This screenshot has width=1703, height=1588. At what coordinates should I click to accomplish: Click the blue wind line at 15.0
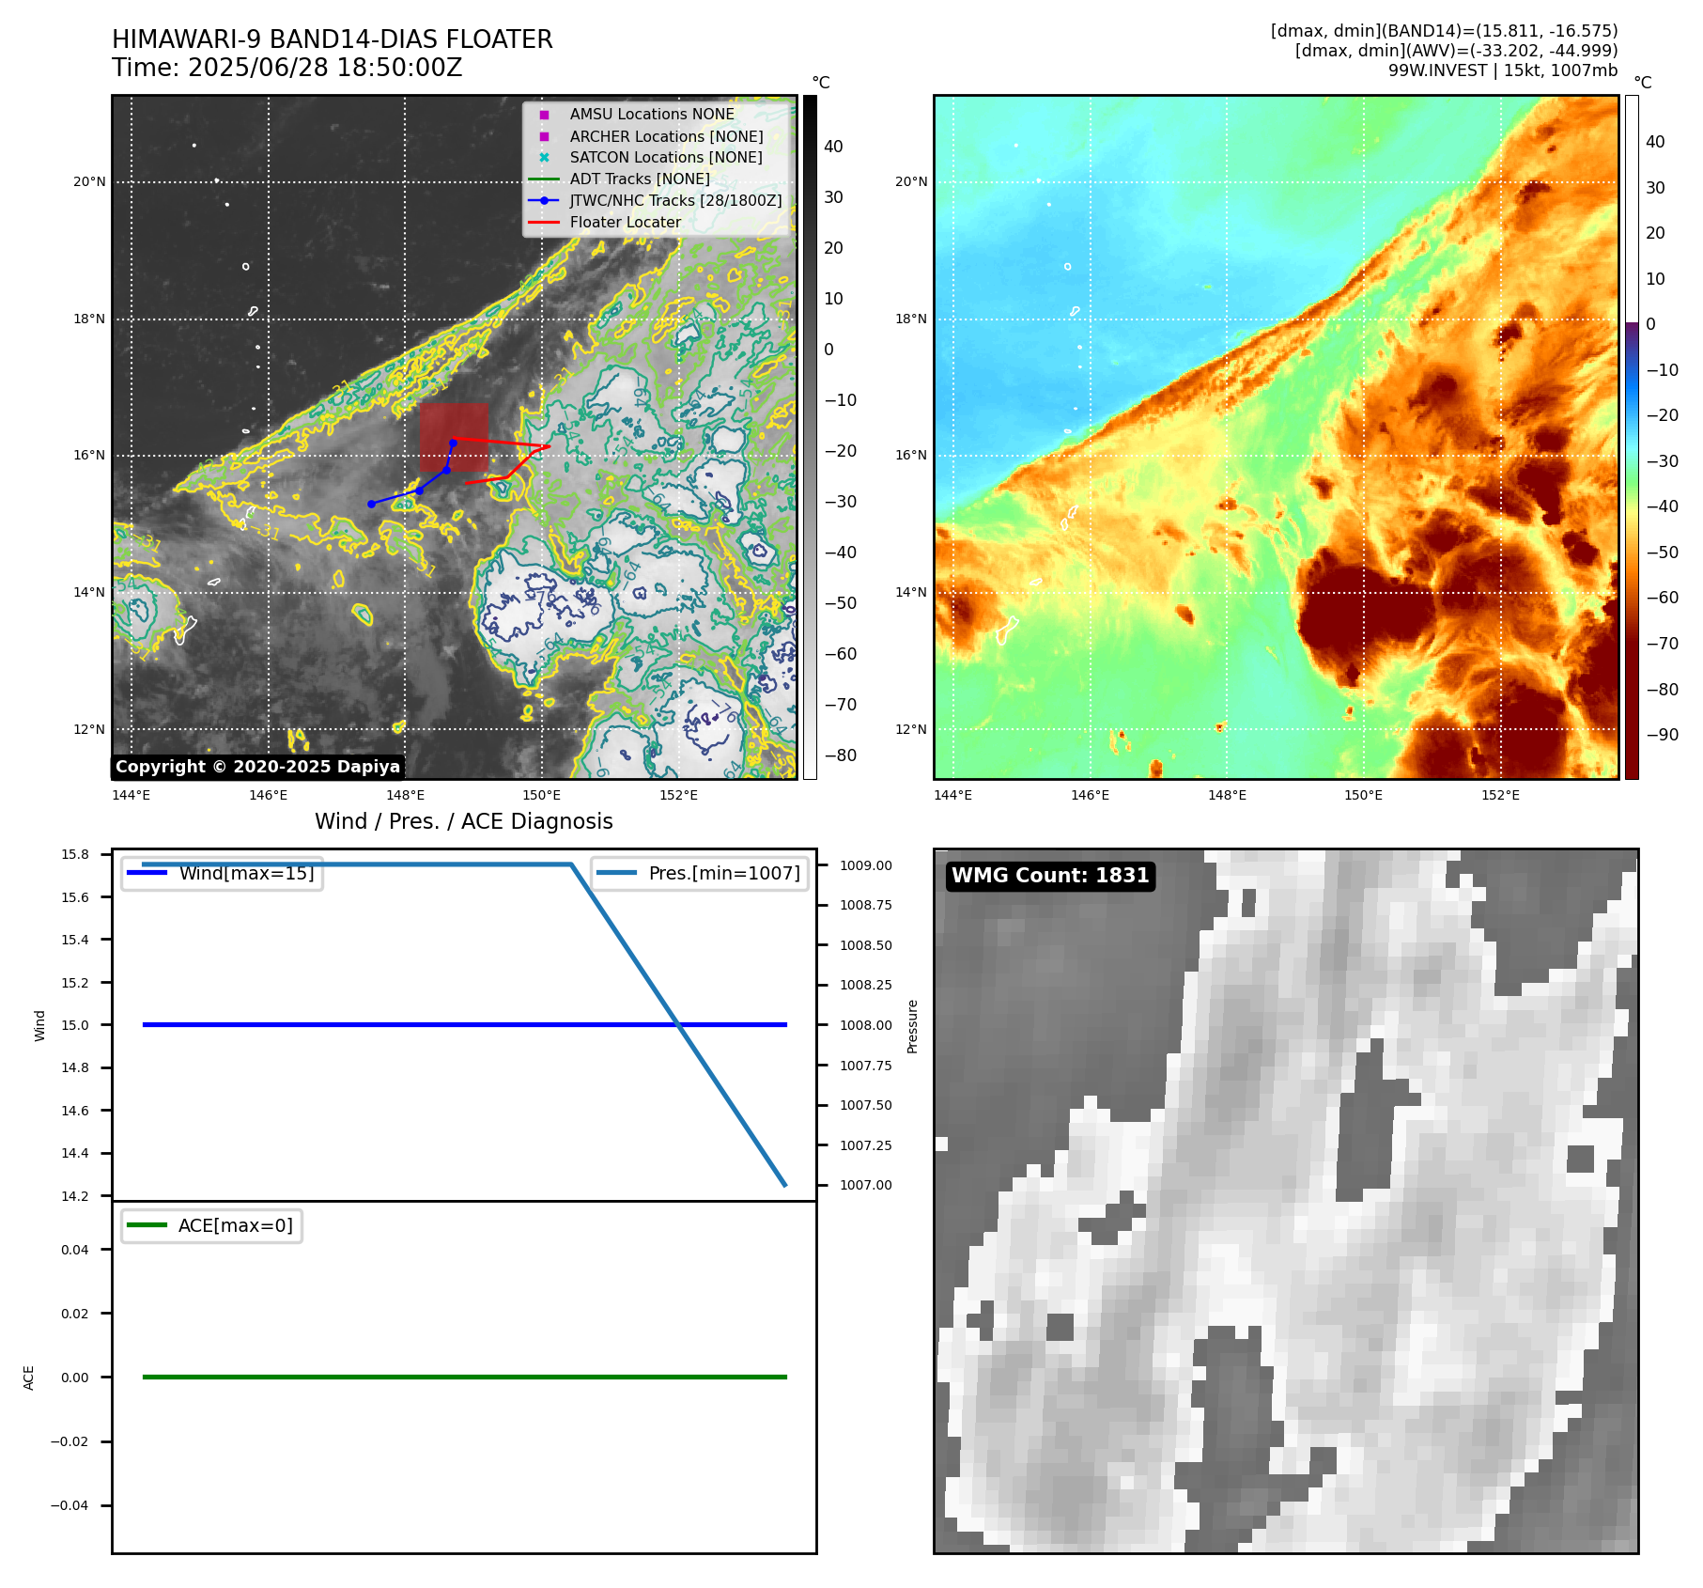click(465, 1024)
